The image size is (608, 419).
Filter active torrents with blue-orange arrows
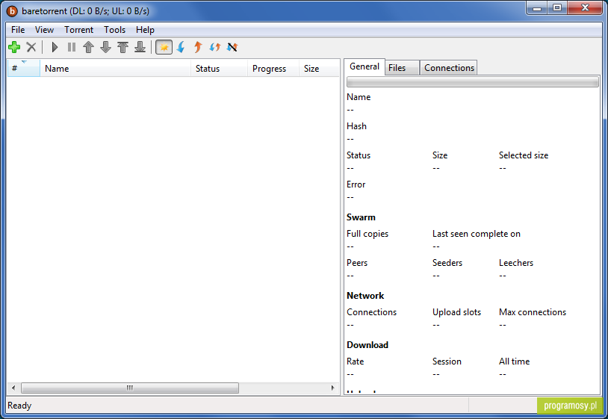pyautogui.click(x=215, y=47)
